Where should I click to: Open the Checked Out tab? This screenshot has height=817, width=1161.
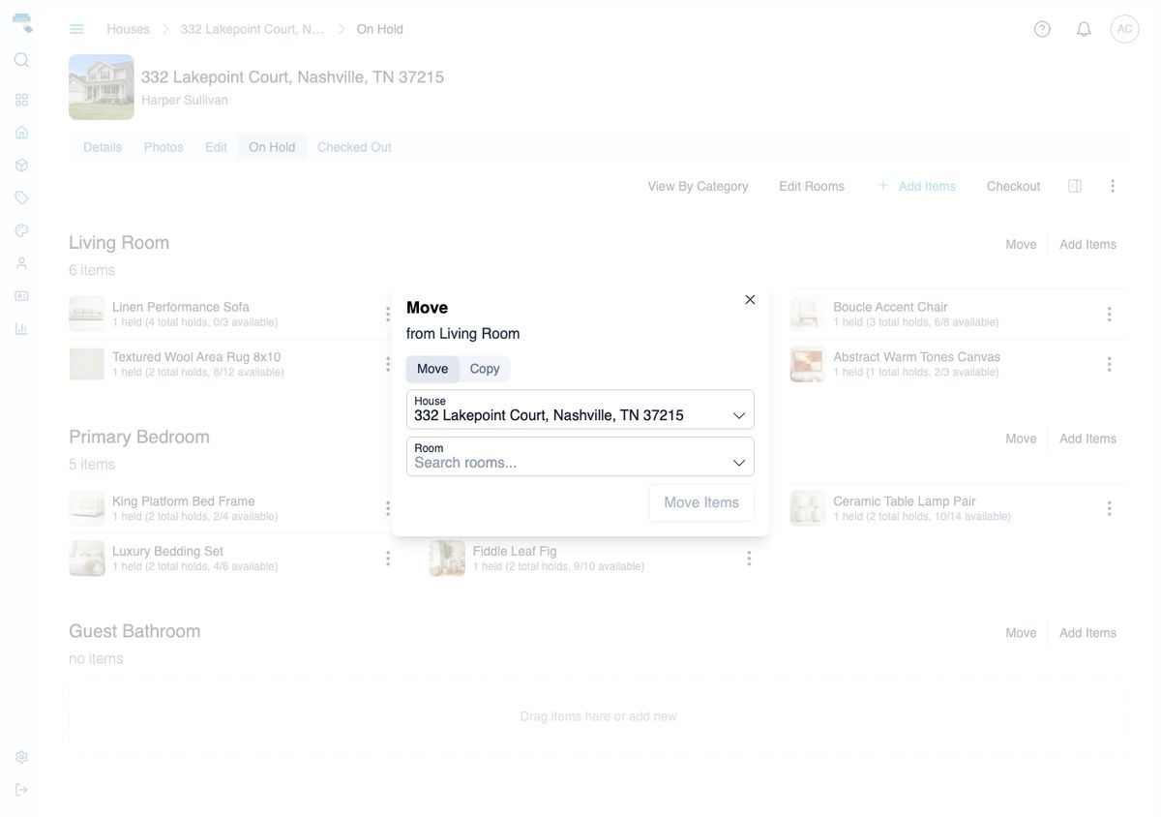point(354,147)
